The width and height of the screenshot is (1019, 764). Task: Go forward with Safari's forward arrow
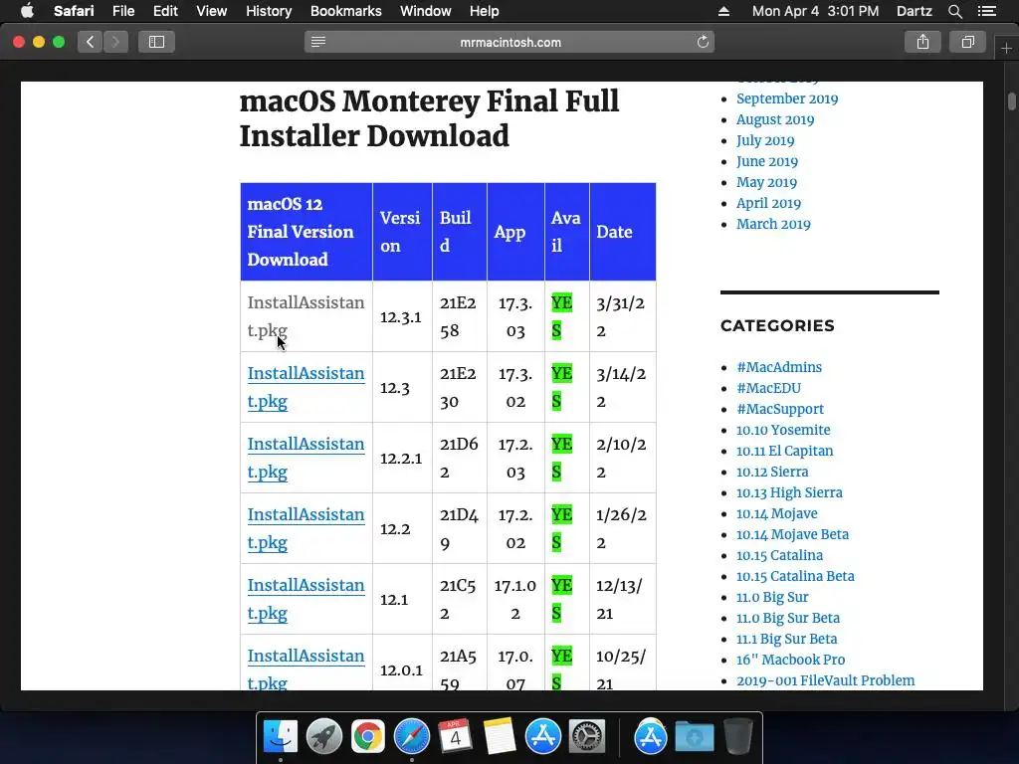tap(115, 42)
